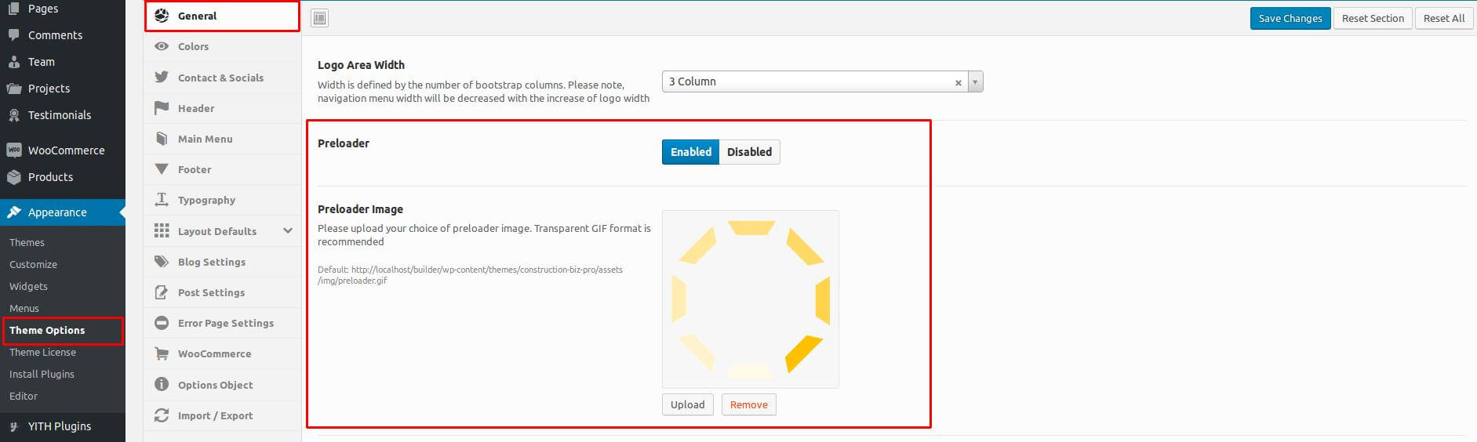This screenshot has height=442, width=1477.
Task: Open the Blog Settings tab
Action: tap(222, 262)
